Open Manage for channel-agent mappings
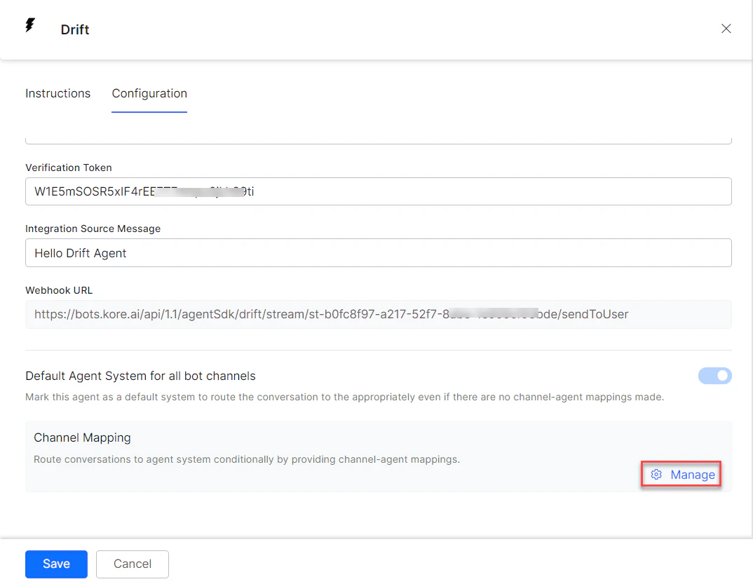 (692, 474)
